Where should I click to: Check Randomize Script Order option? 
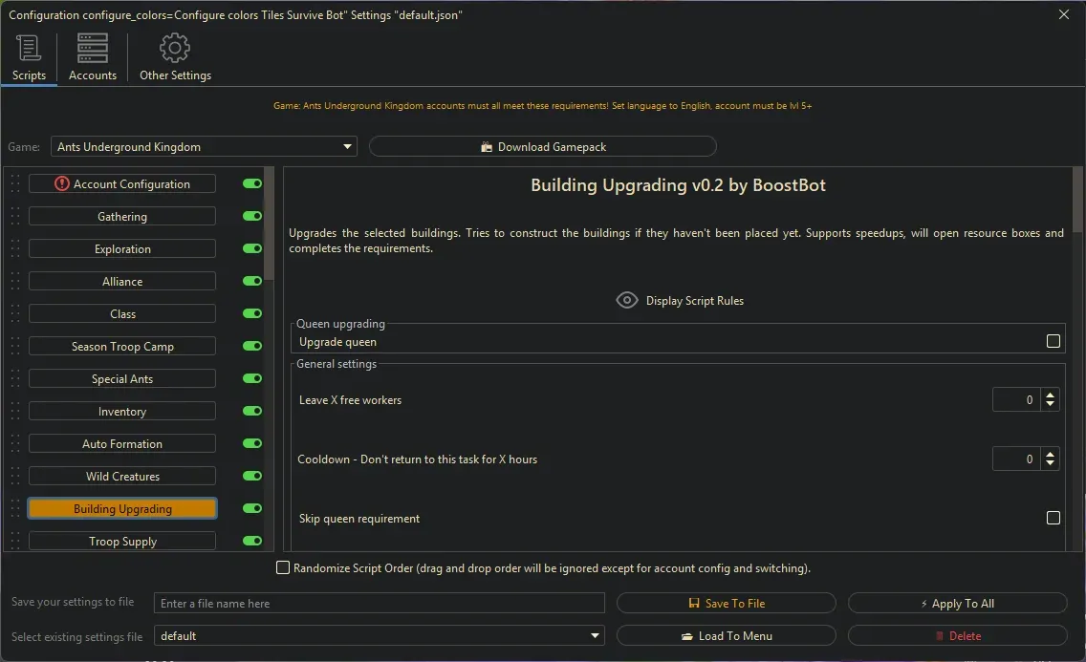[x=283, y=568]
